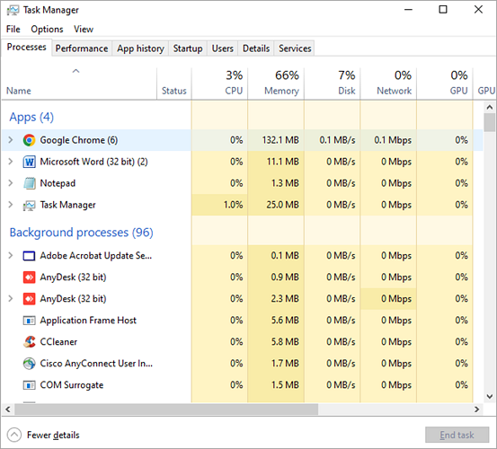Screen dimensions: 497x449
Task: Click Task Manager's 1.0% CPU cell
Action: click(219, 205)
